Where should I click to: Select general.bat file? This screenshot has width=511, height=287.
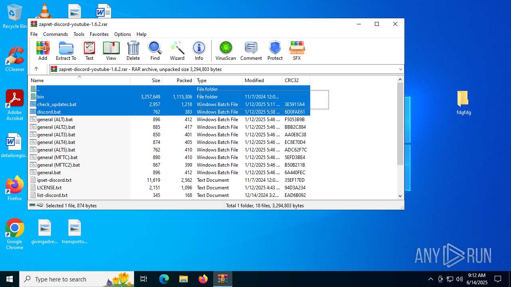(169, 173)
